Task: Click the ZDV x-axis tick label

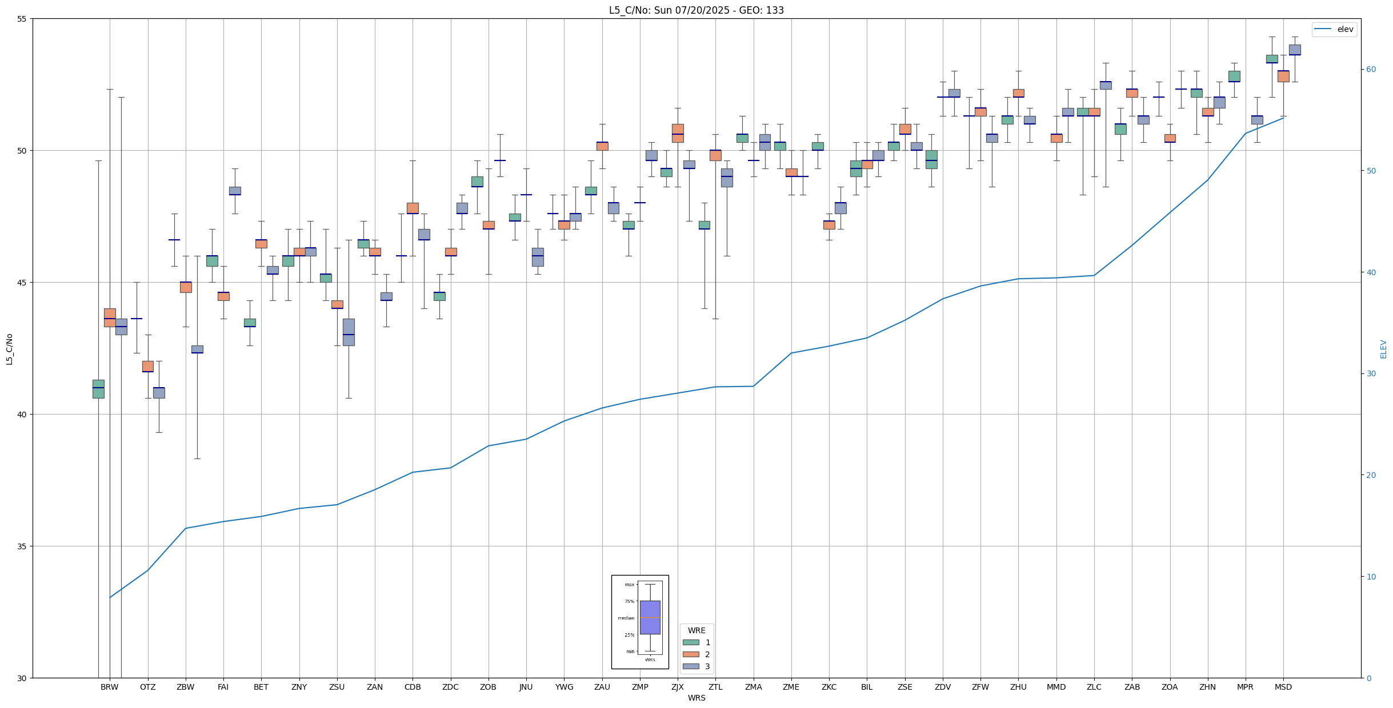Action: (943, 687)
